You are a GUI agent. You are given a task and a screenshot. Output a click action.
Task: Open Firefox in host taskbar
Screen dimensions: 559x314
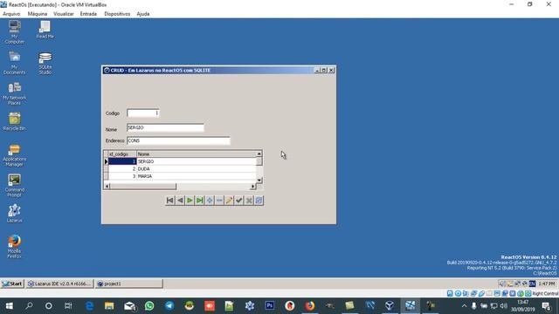(309, 306)
